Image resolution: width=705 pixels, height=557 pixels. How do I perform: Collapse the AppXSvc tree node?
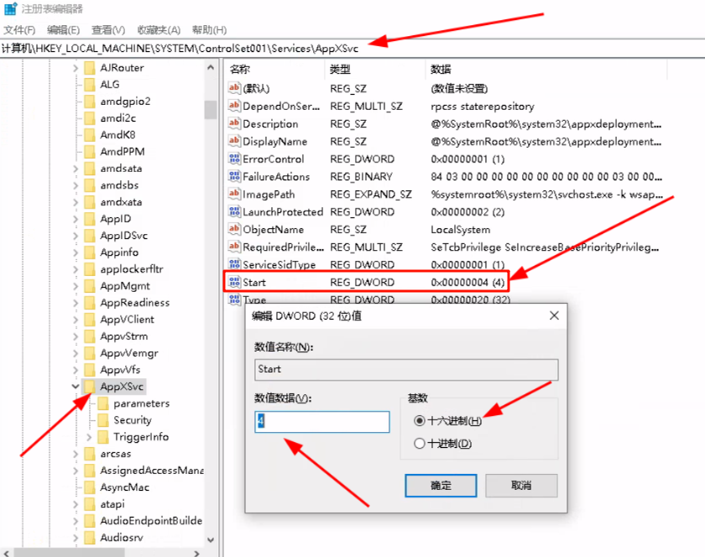coord(76,386)
